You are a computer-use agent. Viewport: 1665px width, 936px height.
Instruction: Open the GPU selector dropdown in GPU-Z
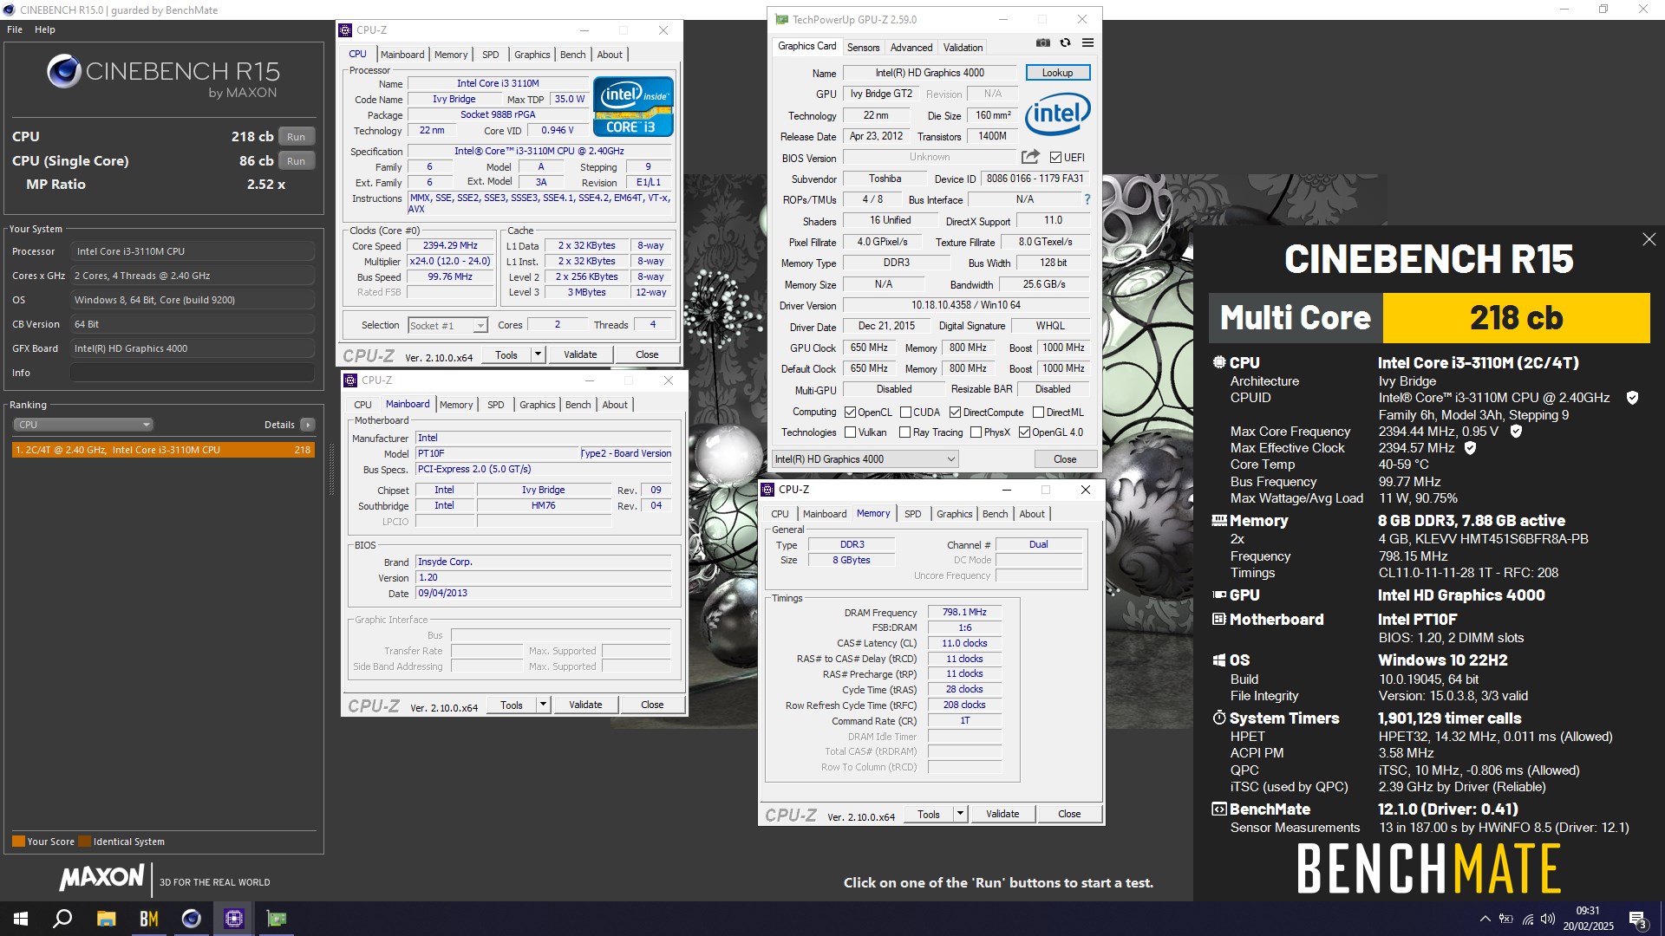[865, 459]
